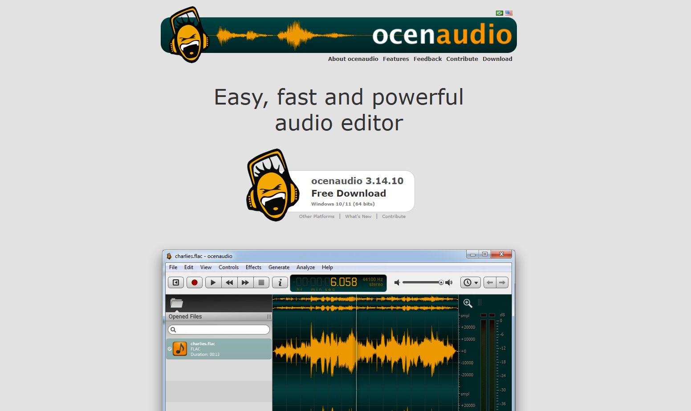Open the Effects menu
This screenshot has height=411, width=691.
point(253,267)
